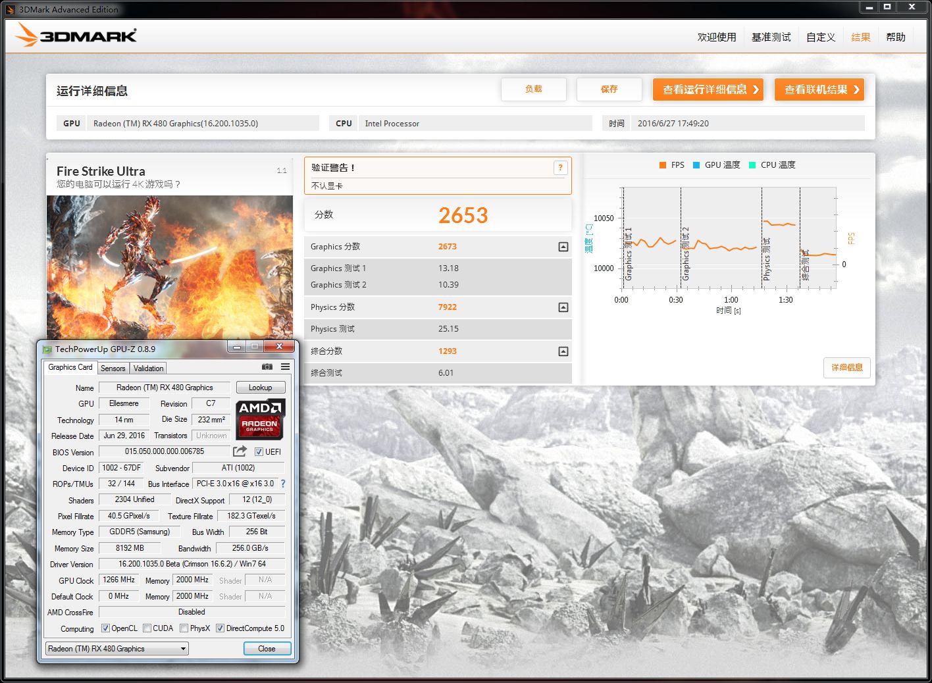Screen dimensions: 932x683
Task: Select the 结果 tab in 3DMark
Action: pos(861,38)
